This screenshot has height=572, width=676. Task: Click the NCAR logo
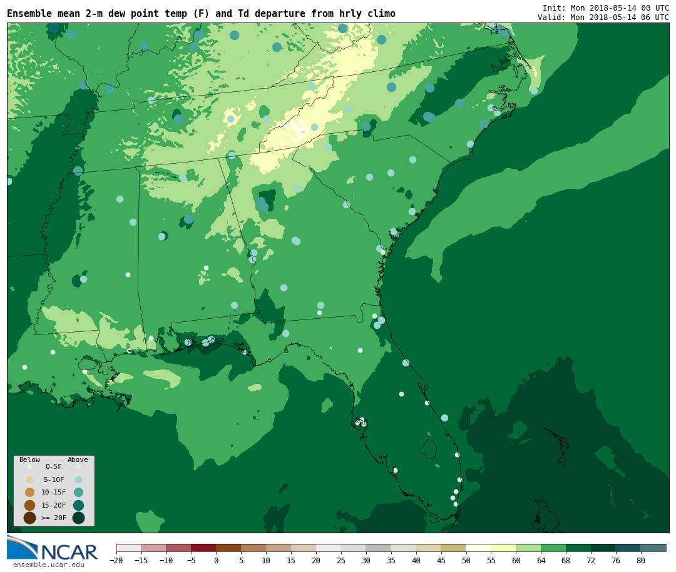[53, 548]
